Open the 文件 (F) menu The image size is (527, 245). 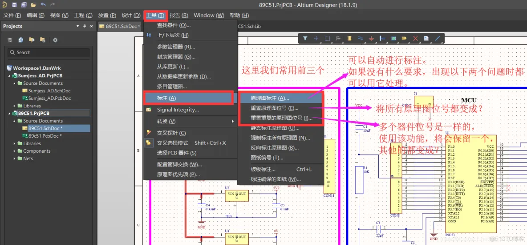click(x=12, y=16)
